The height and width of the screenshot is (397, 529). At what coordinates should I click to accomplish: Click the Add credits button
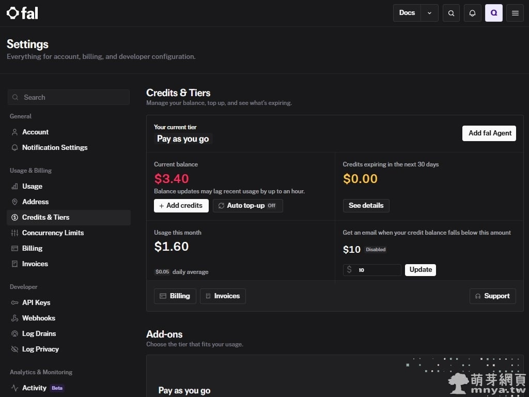[x=181, y=206]
